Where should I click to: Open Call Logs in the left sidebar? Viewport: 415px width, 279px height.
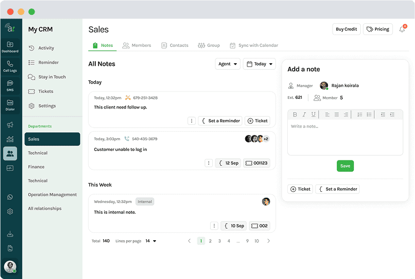10,66
